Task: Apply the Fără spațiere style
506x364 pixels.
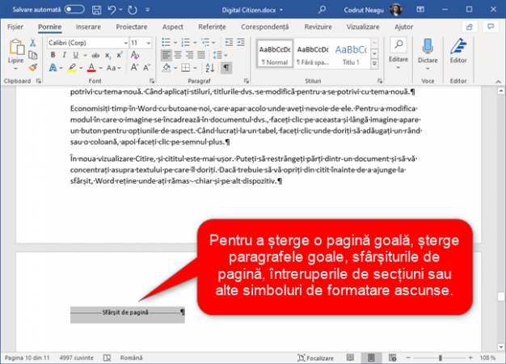Action: [x=313, y=54]
